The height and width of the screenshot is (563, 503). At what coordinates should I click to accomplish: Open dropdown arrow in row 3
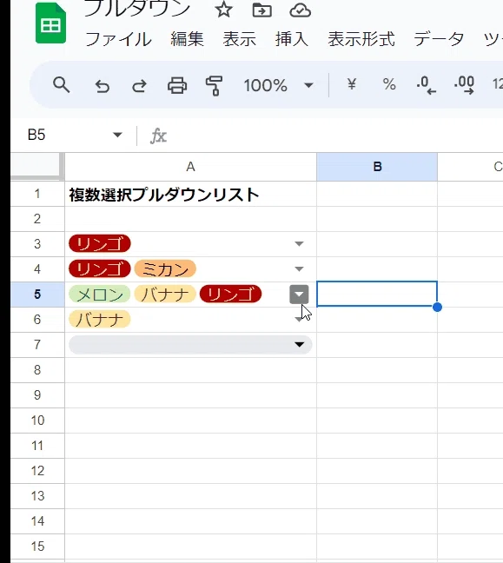coord(299,244)
